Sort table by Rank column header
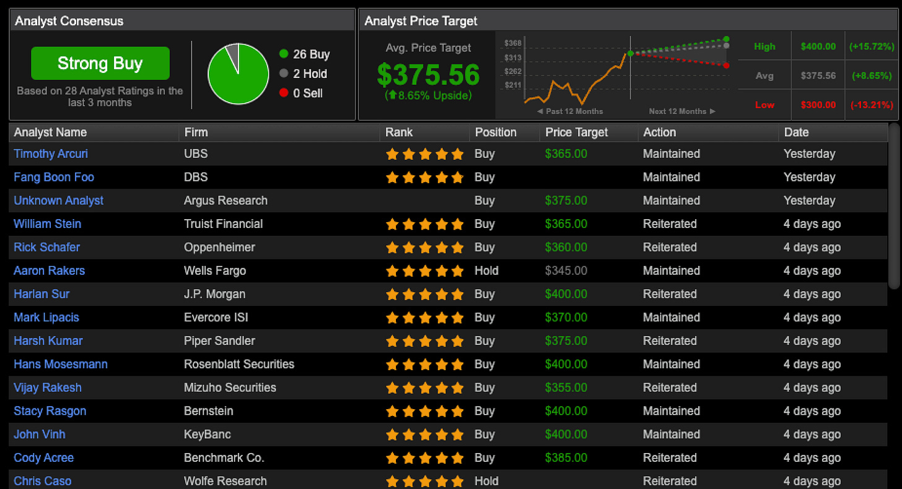This screenshot has width=902, height=489. click(x=399, y=132)
